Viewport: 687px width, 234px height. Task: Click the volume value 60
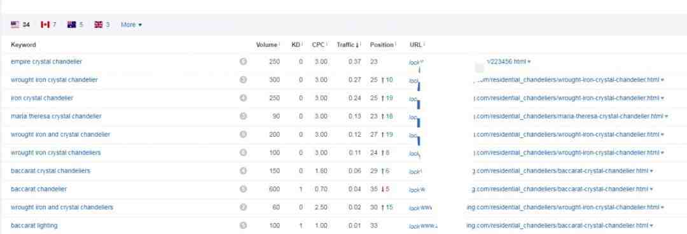tap(276, 207)
